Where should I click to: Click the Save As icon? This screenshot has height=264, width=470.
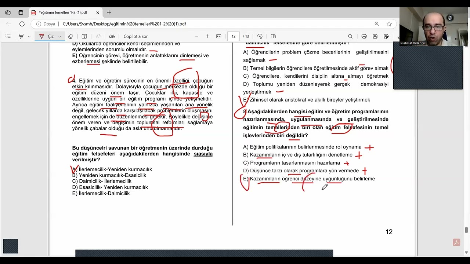(x=386, y=36)
